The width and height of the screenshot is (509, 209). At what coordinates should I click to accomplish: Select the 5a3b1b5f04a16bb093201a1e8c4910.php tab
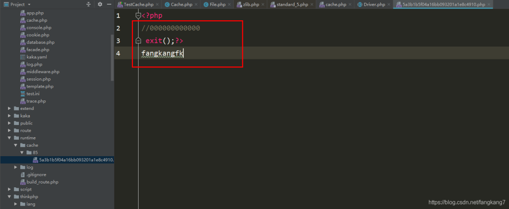(x=444, y=5)
